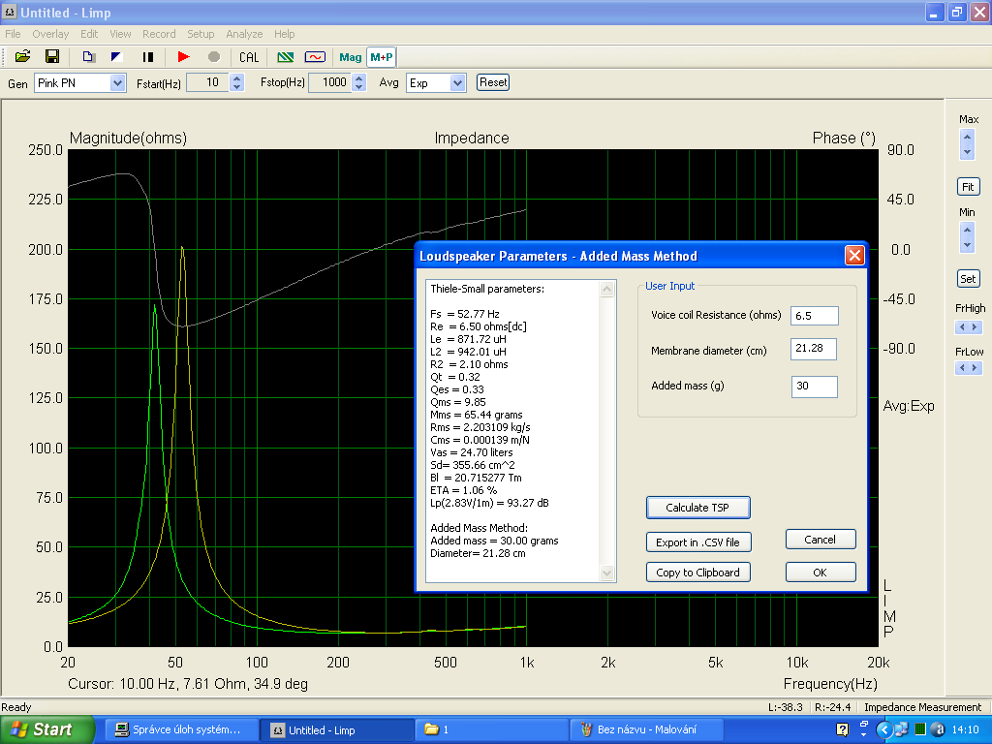Click Copy to Clipboard button
This screenshot has height=744, width=992.
click(x=697, y=573)
